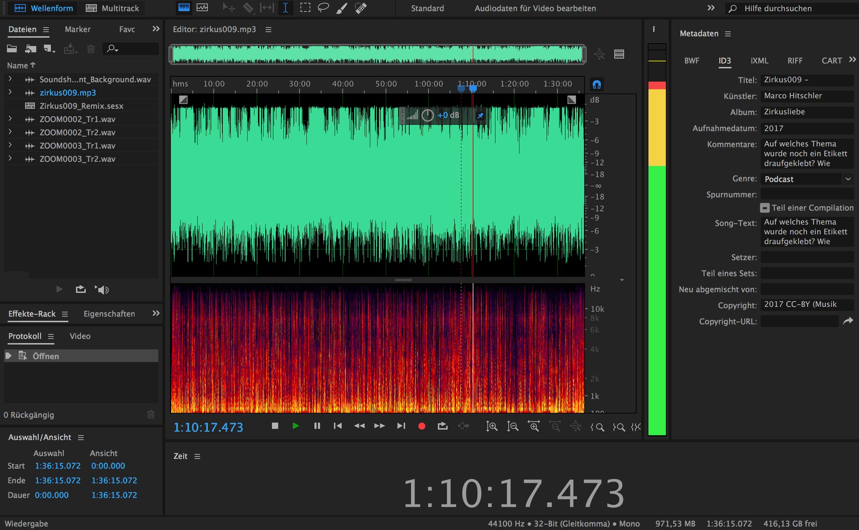
Task: Select Audiodaten für Video bearbeiten workspace
Action: (535, 8)
